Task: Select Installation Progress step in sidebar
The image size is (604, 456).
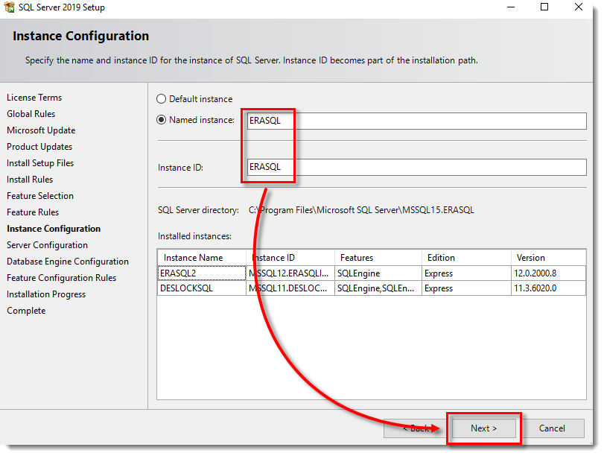Action: click(x=46, y=294)
